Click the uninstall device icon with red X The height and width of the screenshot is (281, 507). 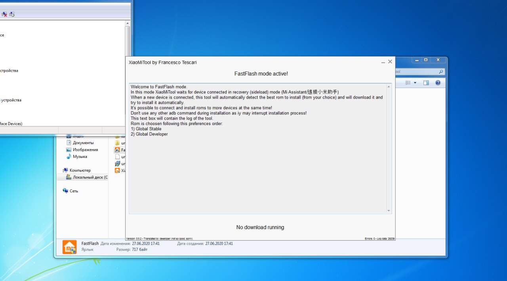[x=4, y=14]
